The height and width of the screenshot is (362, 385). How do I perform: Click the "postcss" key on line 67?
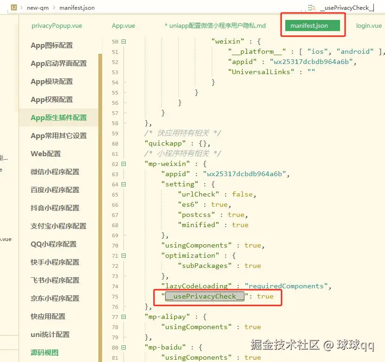coord(196,215)
